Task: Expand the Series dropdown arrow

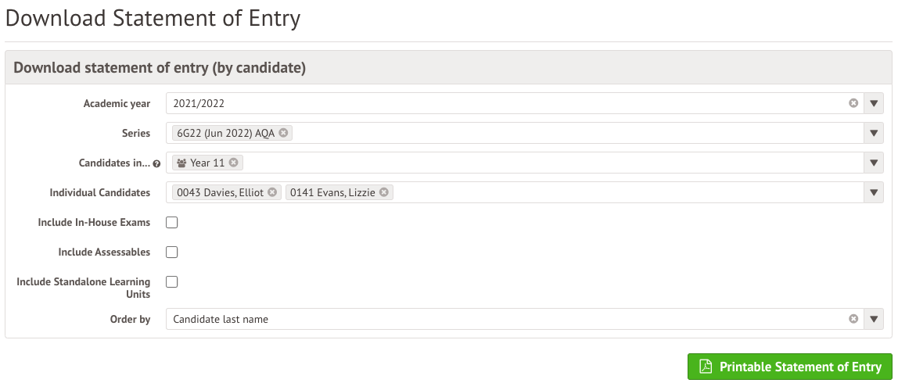Action: [875, 133]
